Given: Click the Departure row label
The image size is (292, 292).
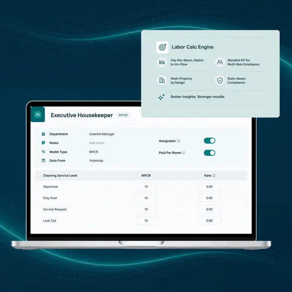Looking at the screenshot, I should click(x=51, y=187).
